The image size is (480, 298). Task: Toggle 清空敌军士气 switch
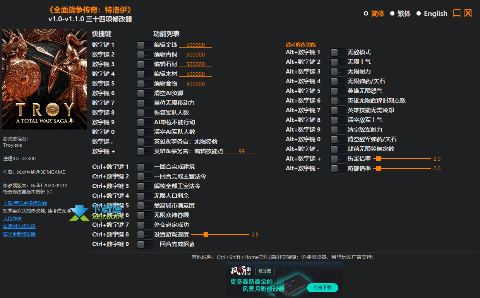click(338, 120)
